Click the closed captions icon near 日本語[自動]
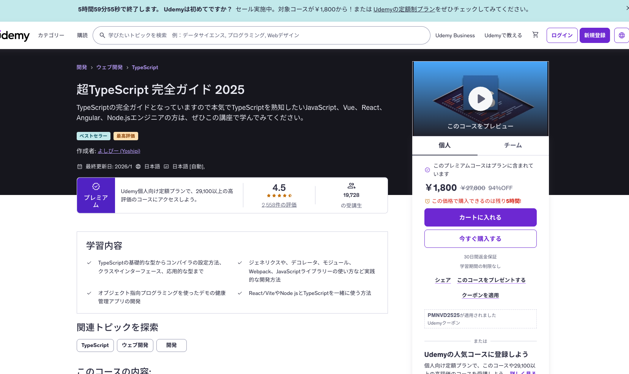 pyautogui.click(x=166, y=166)
